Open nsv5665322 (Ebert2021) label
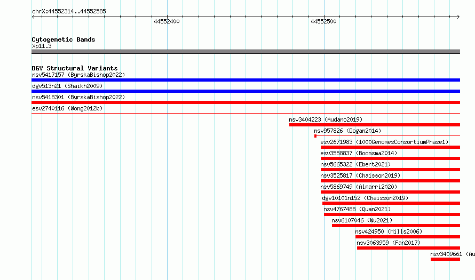 pos(355,164)
